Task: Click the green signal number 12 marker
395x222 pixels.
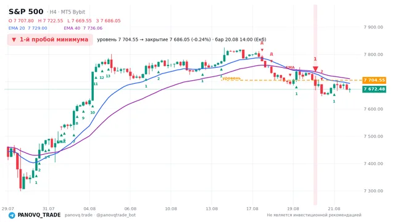Action: coord(102,78)
